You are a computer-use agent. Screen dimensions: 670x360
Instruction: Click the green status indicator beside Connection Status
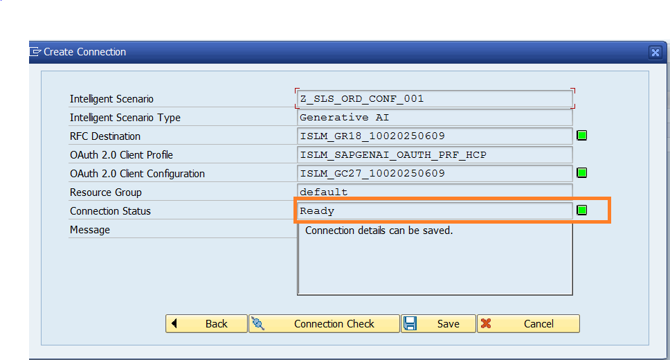pos(582,210)
